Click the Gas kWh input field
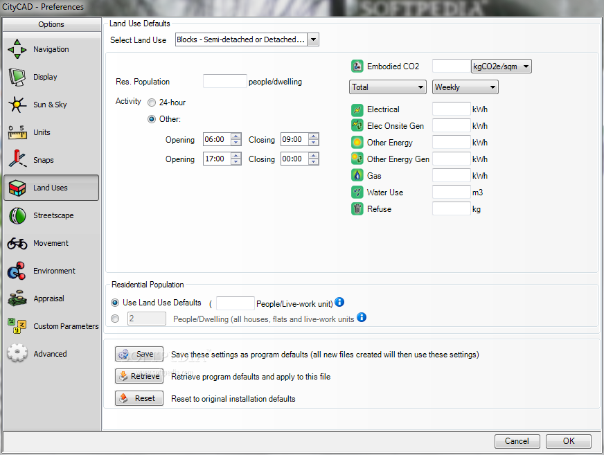This screenshot has height=455, width=604. coord(452,176)
